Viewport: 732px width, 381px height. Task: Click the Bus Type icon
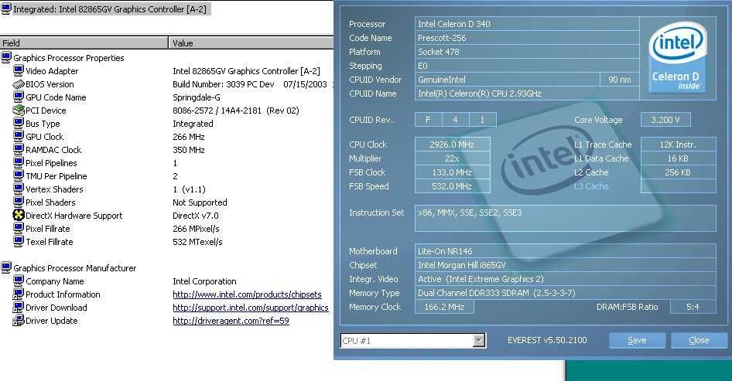(19, 123)
